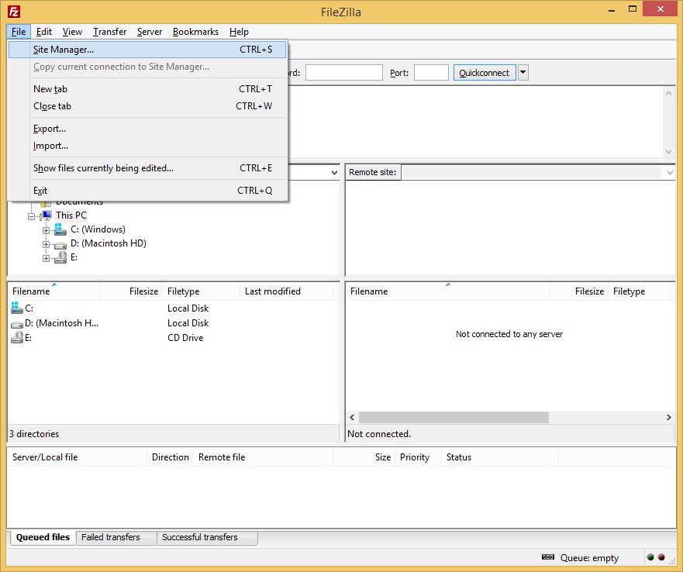The height and width of the screenshot is (572, 683).
Task: Click the remote pane scroll right arrow
Action: tap(668, 417)
